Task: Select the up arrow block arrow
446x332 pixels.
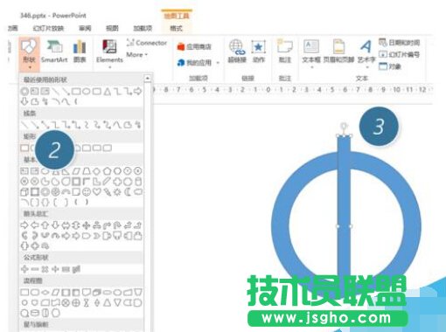Action: (45, 225)
